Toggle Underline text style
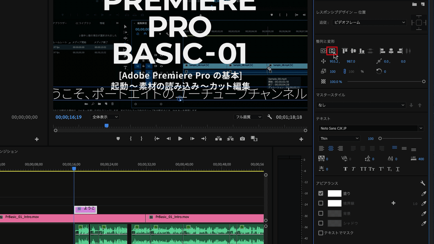 pyautogui.click(x=397, y=169)
